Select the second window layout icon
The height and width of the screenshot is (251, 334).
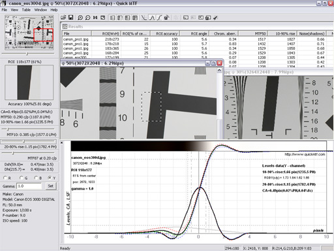pyautogui.click(x=120, y=18)
